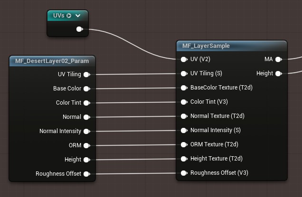Click the UVs node output pin
302x197 pixels.
(x=79, y=29)
